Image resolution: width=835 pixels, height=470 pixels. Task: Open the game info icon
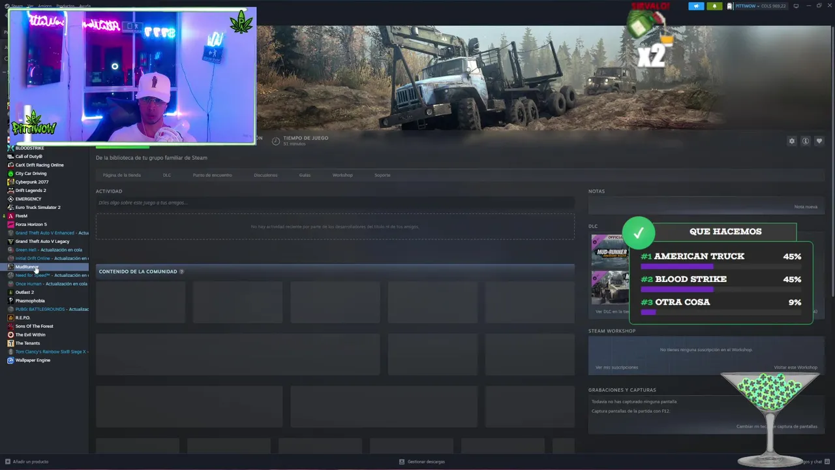coord(806,141)
